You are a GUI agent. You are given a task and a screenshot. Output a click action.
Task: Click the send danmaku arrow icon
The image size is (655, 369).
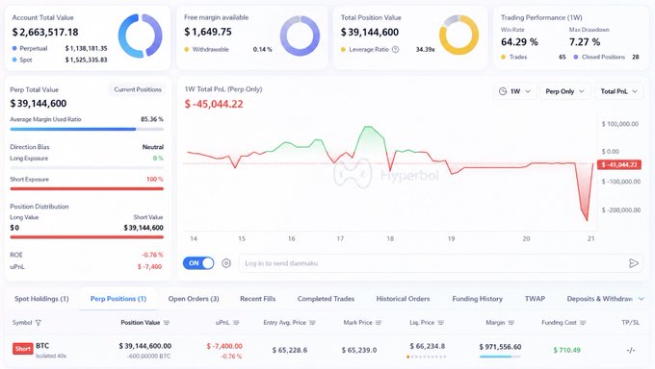click(633, 263)
